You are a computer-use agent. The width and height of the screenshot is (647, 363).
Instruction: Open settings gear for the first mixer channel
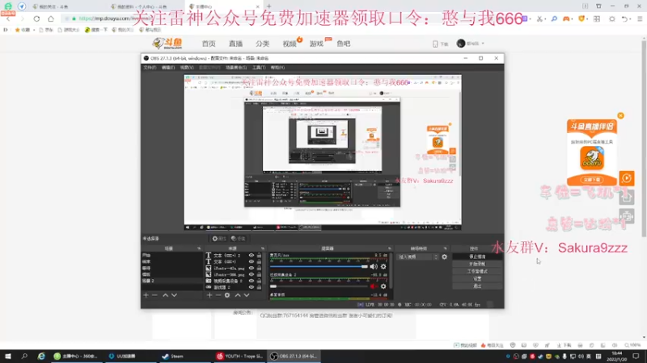tap(383, 267)
